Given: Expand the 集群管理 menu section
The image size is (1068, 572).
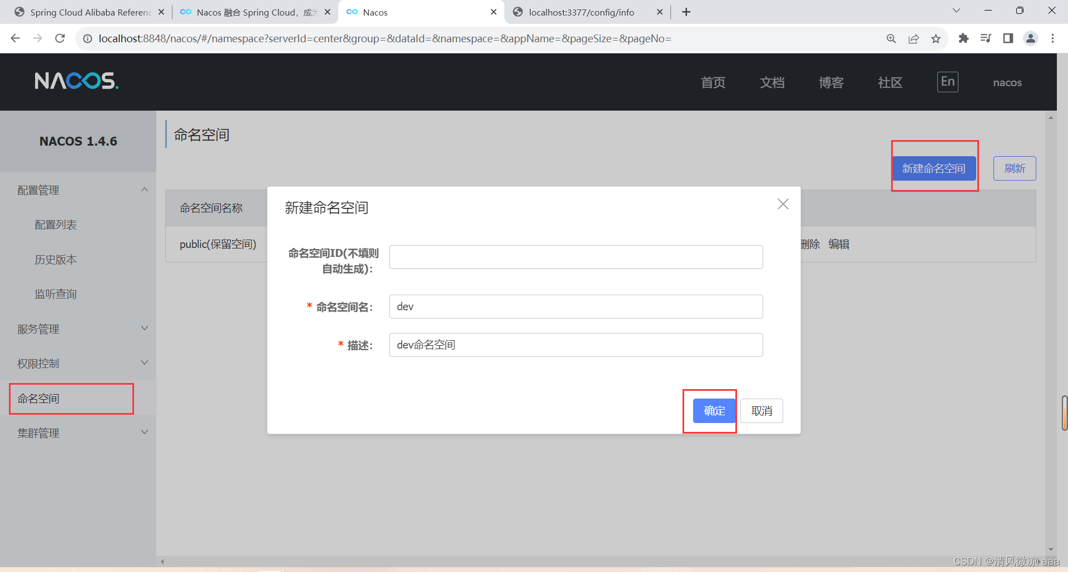Looking at the screenshot, I should (78, 433).
